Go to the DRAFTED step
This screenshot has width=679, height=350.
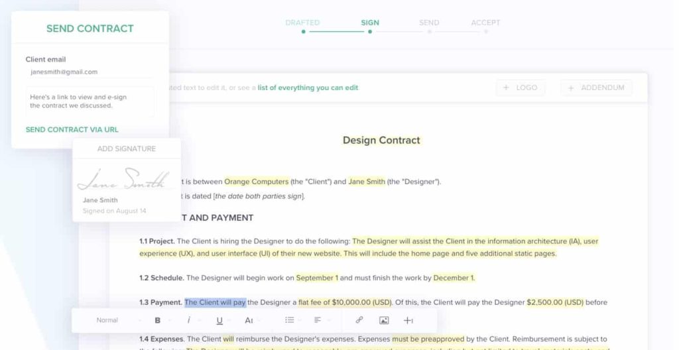point(302,23)
